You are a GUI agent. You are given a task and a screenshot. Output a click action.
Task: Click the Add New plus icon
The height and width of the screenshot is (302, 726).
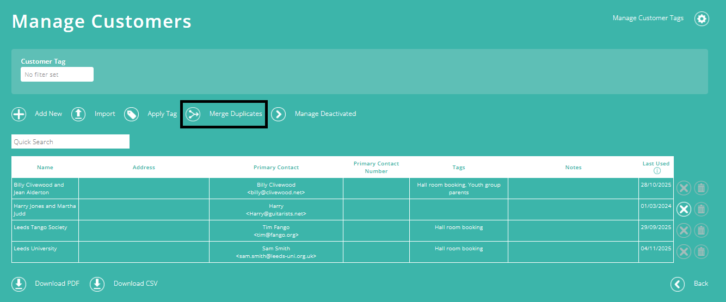tap(19, 114)
